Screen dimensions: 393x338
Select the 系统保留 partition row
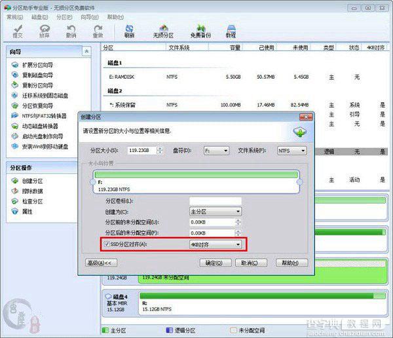click(x=246, y=105)
